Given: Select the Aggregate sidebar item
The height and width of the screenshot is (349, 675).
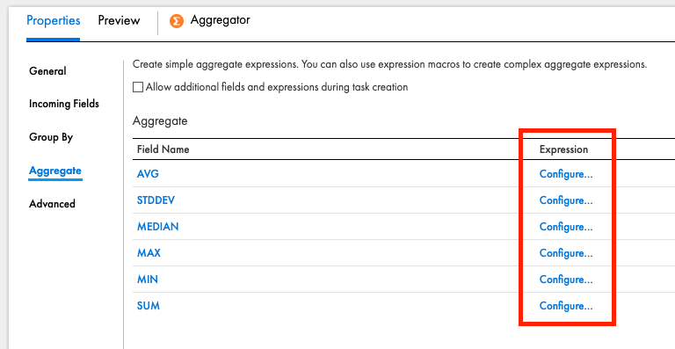Looking at the screenshot, I should (x=55, y=171).
